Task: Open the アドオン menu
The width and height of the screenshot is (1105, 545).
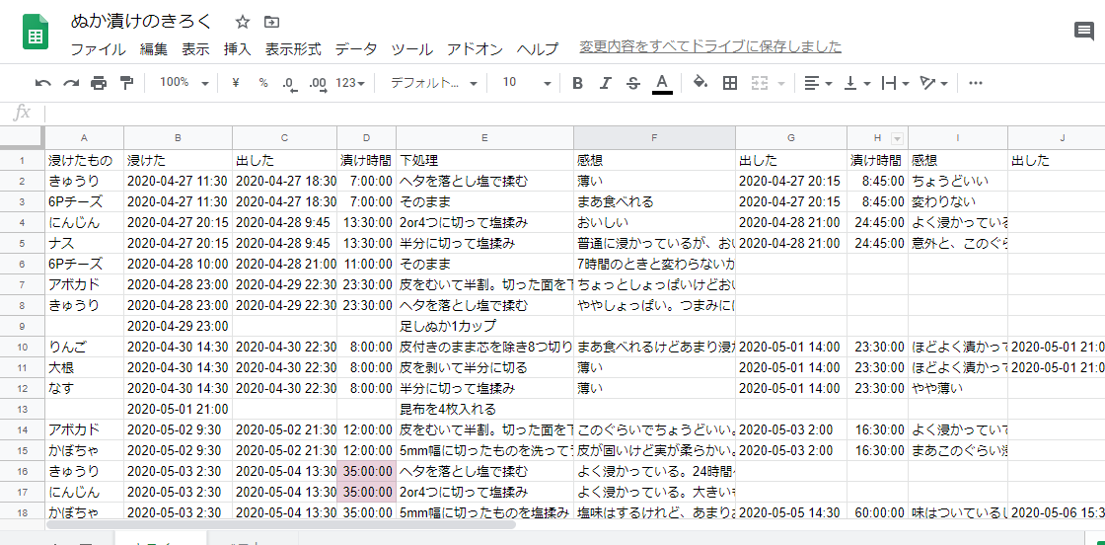Action: click(475, 49)
